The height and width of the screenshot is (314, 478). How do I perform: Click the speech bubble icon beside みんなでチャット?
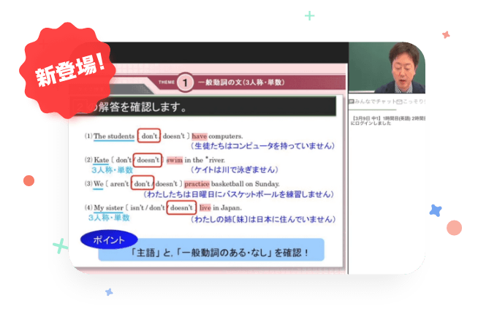coord(352,102)
